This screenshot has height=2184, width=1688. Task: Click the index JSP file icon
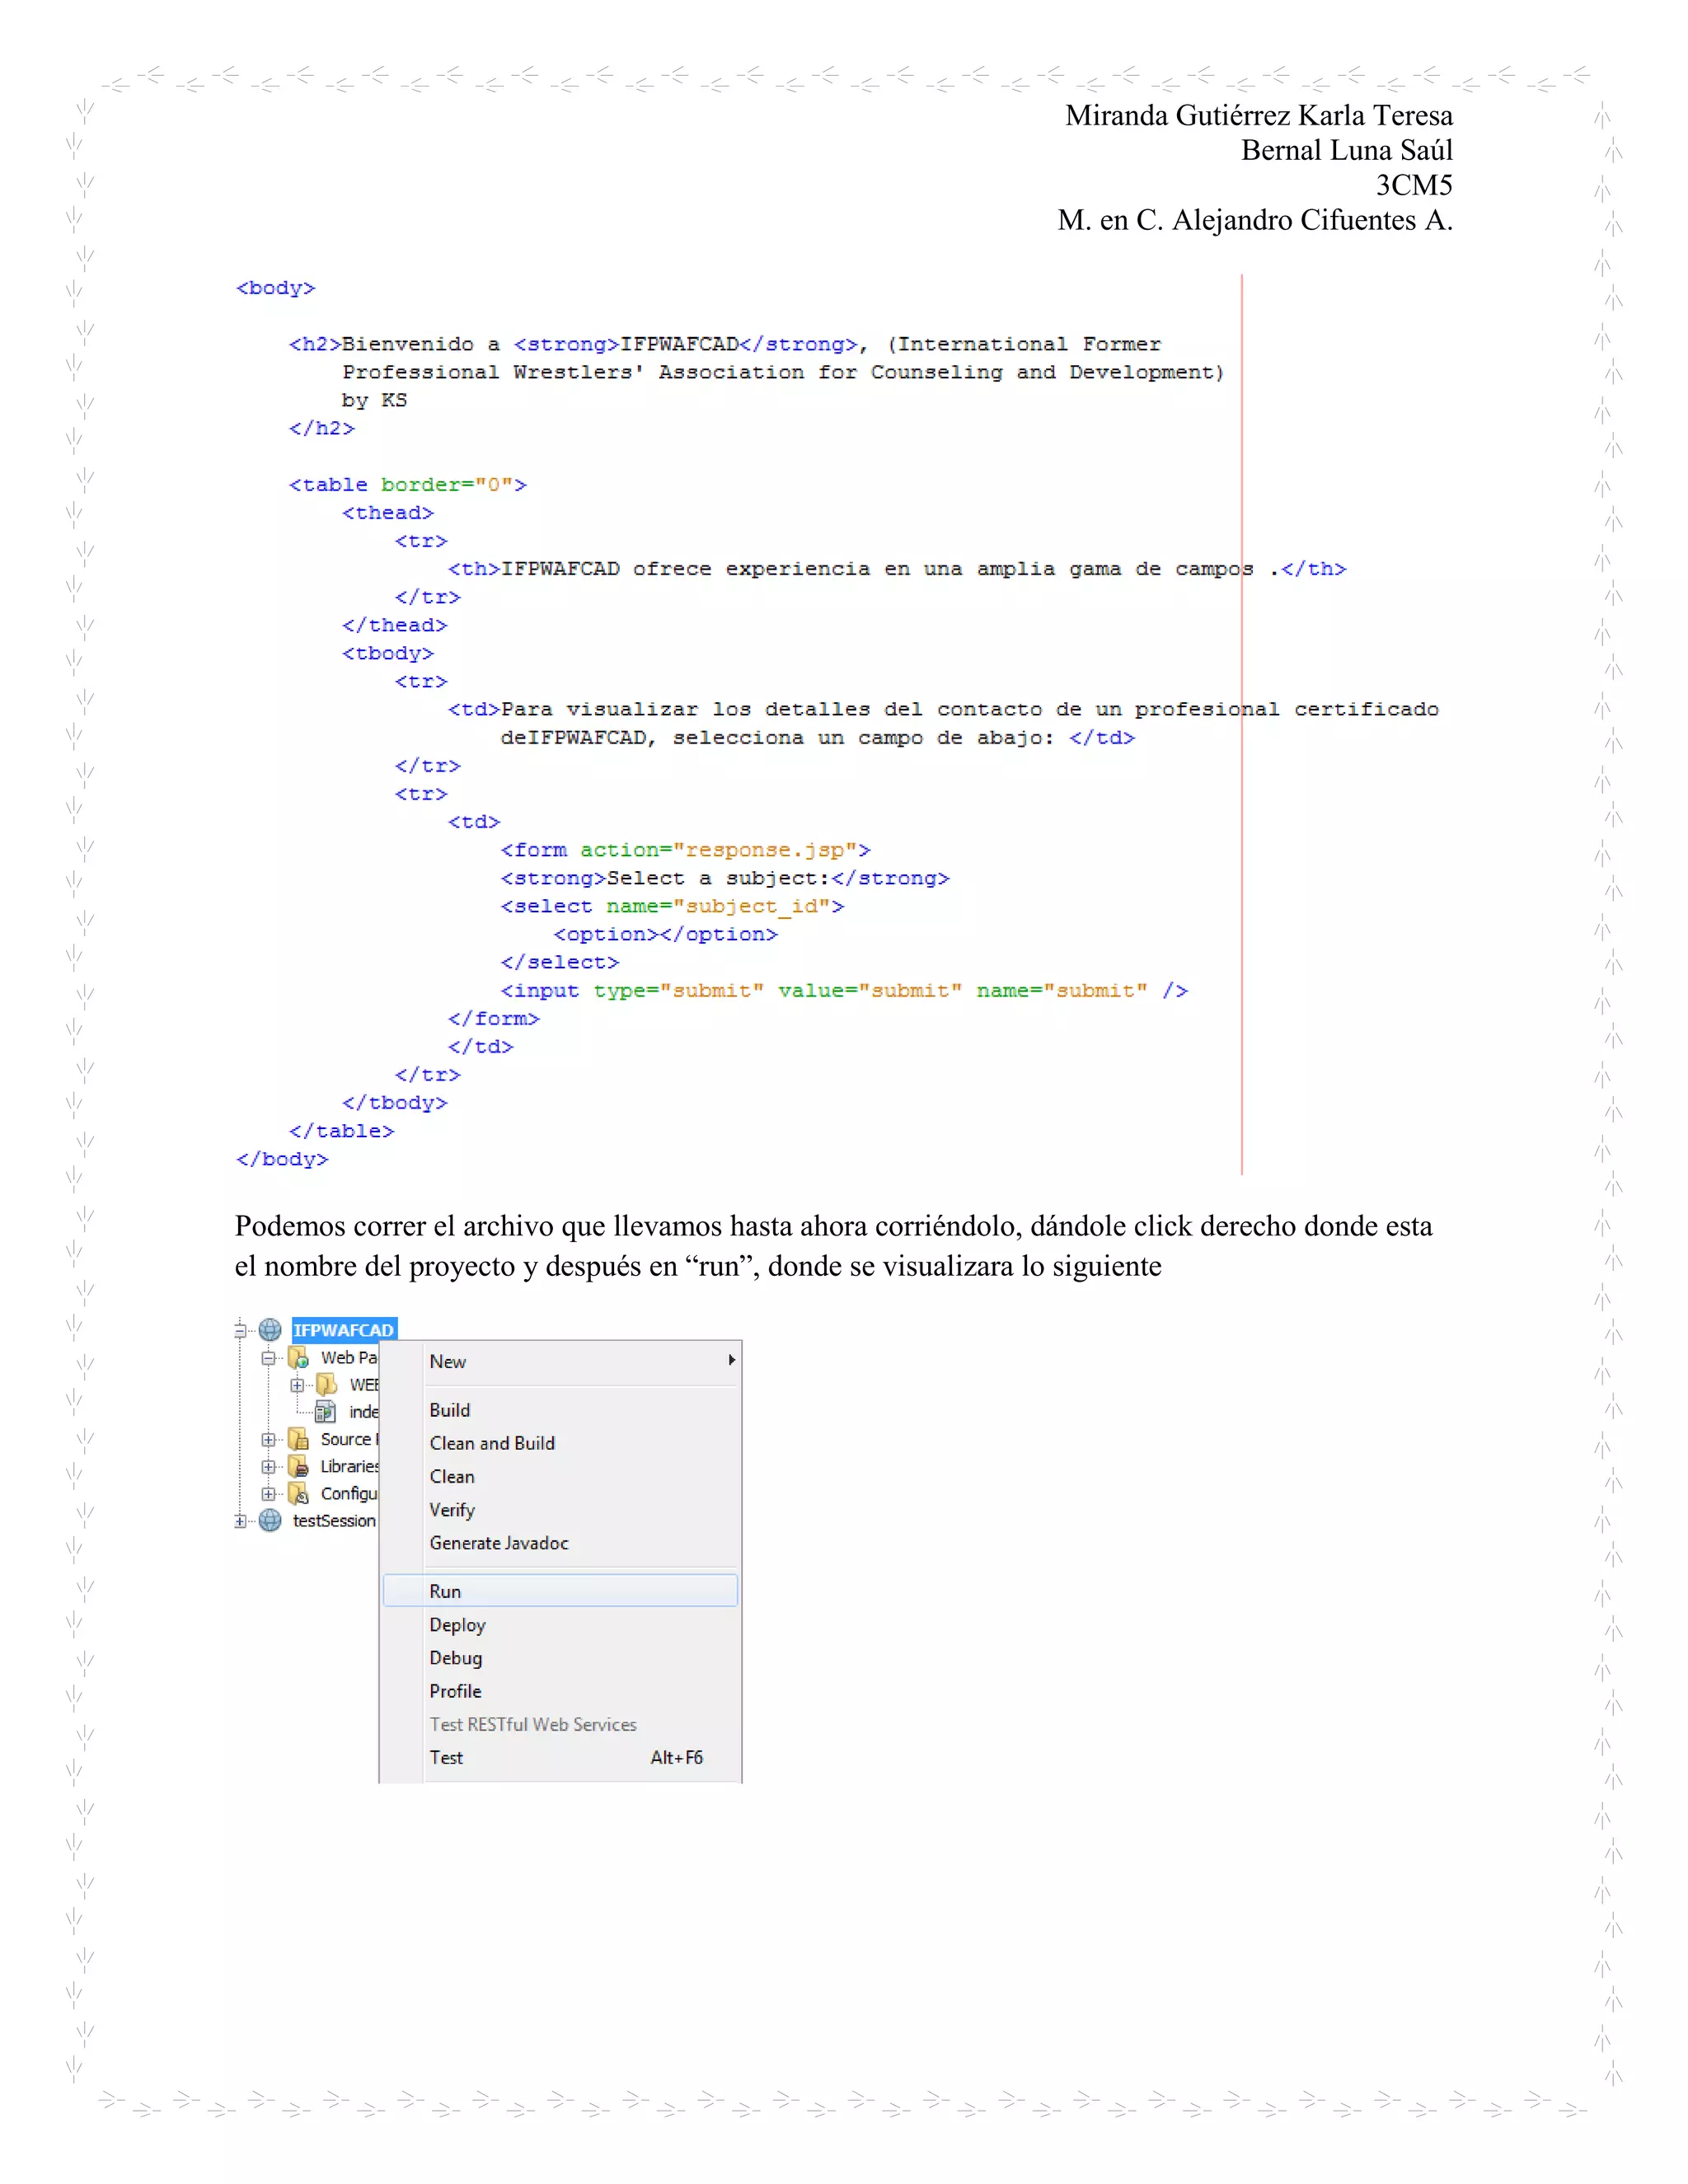coord(325,1411)
